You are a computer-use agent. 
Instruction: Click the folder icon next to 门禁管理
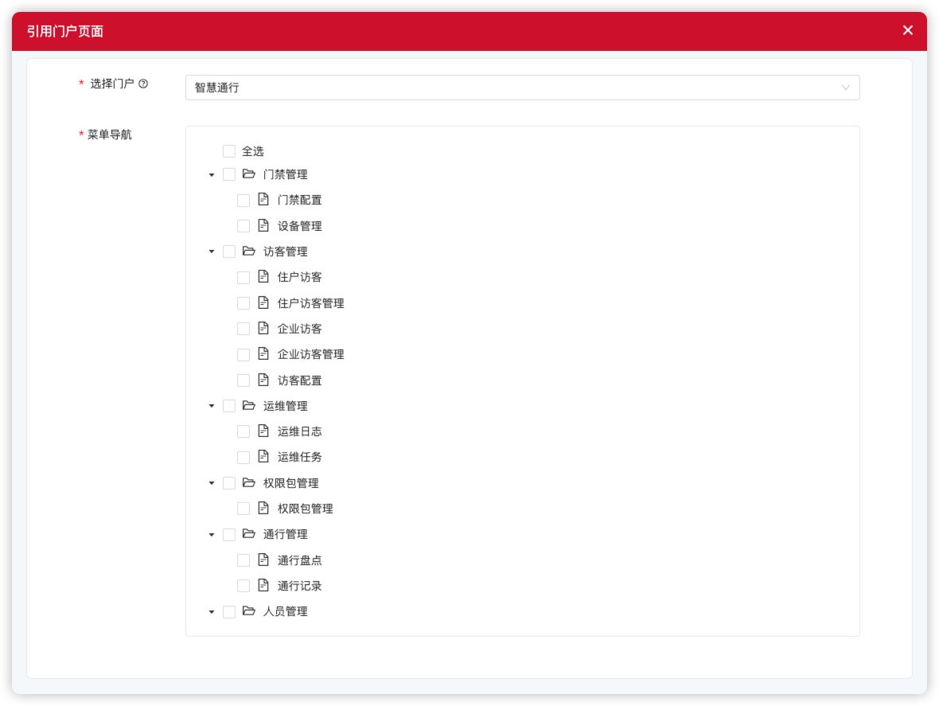[249, 174]
